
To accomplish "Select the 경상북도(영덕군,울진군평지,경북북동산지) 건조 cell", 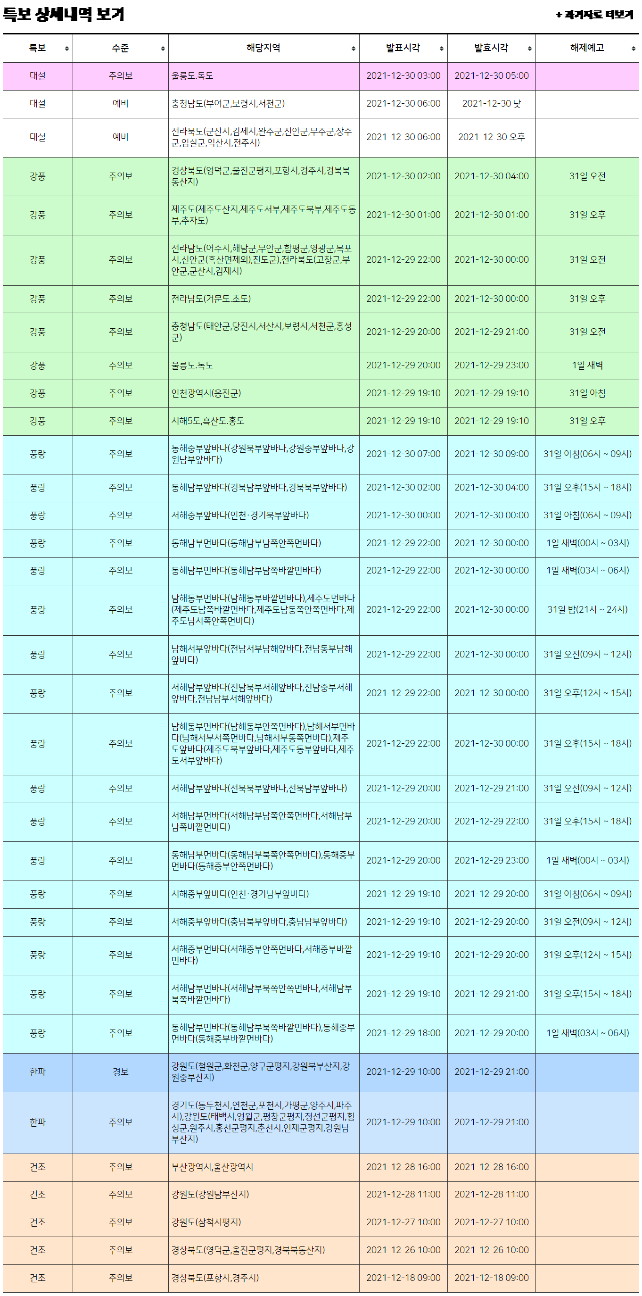I will 264,1251.
